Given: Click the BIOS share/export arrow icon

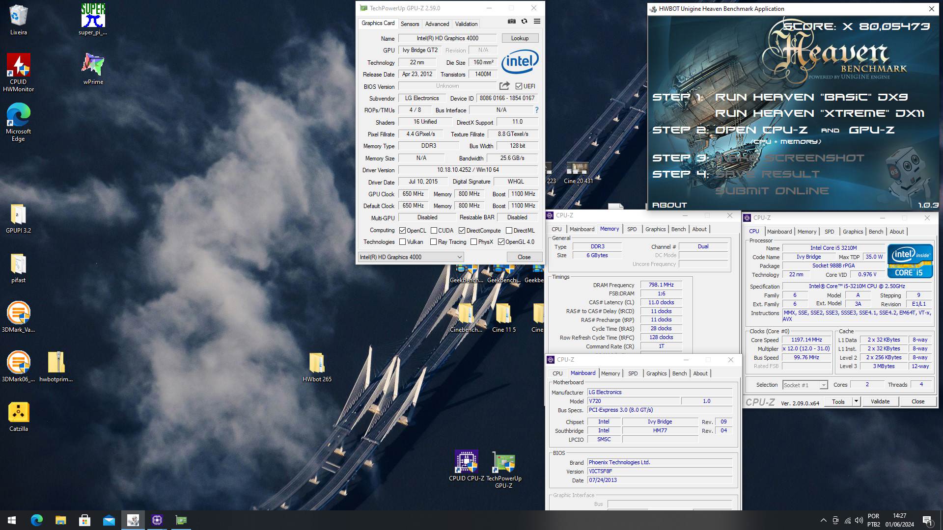Looking at the screenshot, I should (504, 86).
